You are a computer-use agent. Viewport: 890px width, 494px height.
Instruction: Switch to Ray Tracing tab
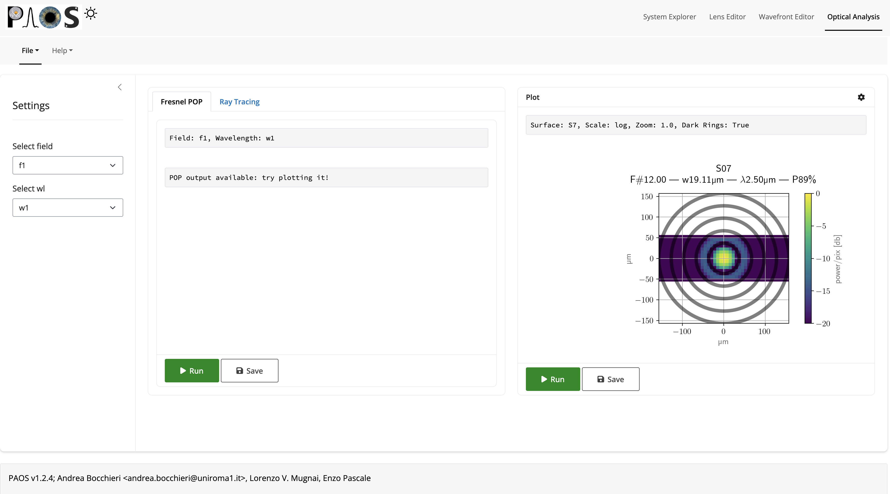[239, 102]
